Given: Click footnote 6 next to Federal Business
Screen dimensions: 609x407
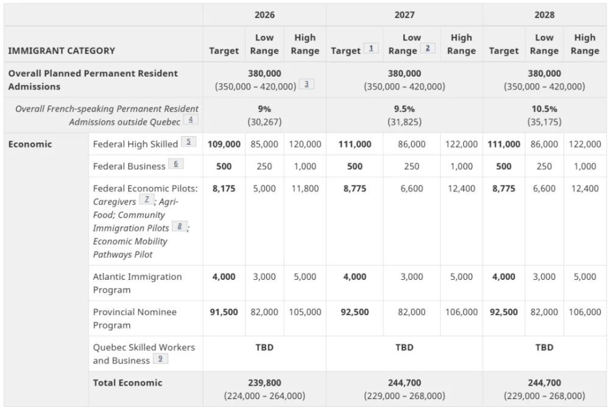Looking at the screenshot, I should (x=175, y=164).
